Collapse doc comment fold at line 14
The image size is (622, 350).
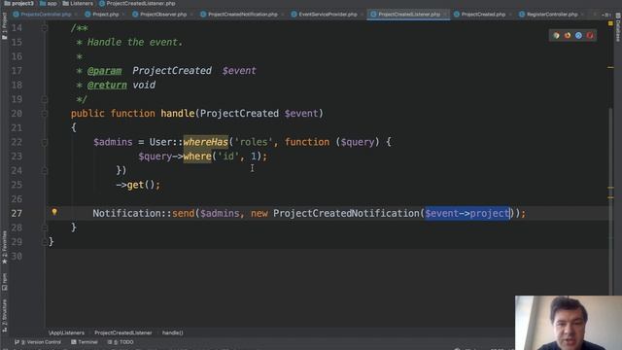(44, 28)
